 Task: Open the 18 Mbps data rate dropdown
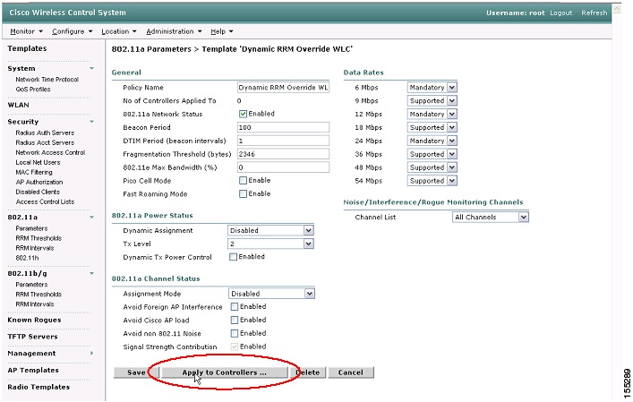click(432, 127)
